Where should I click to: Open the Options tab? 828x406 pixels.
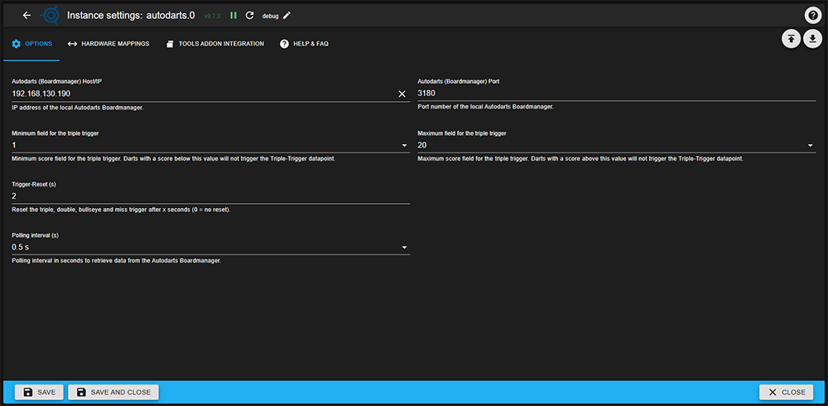(31, 44)
